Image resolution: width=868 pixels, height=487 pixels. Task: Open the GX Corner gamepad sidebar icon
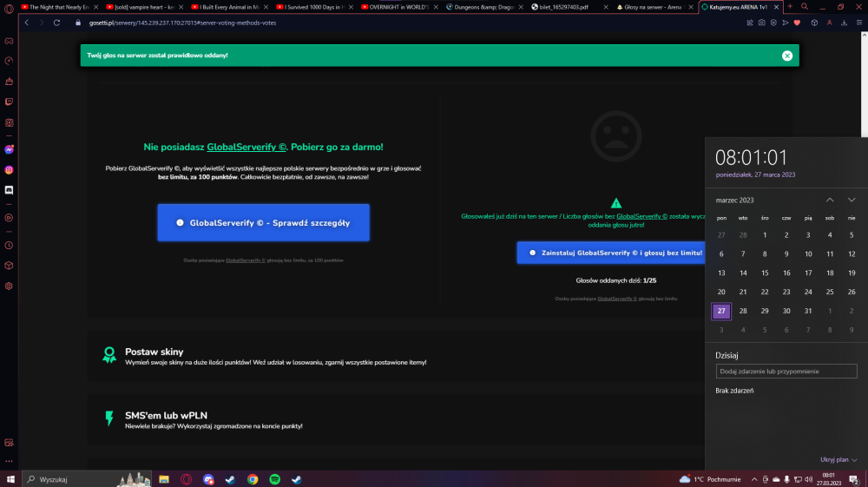[9, 41]
